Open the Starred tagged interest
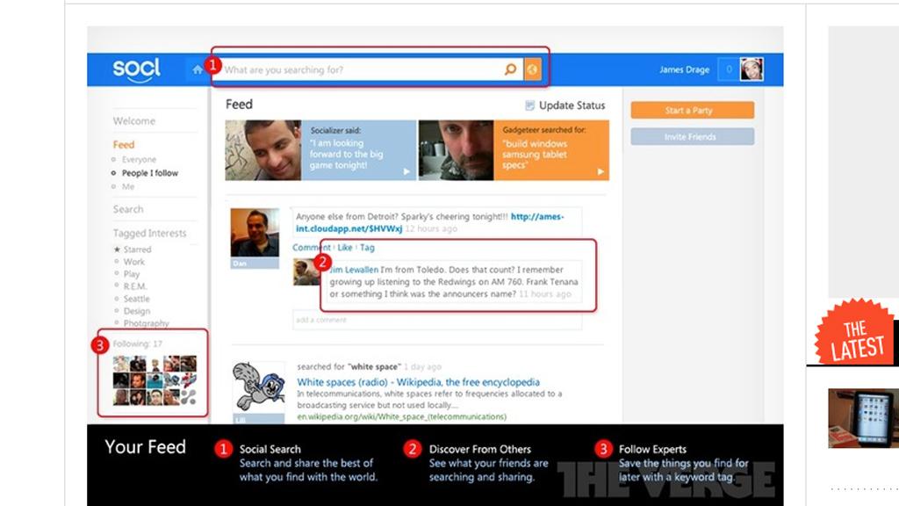This screenshot has height=506, width=899. click(137, 249)
